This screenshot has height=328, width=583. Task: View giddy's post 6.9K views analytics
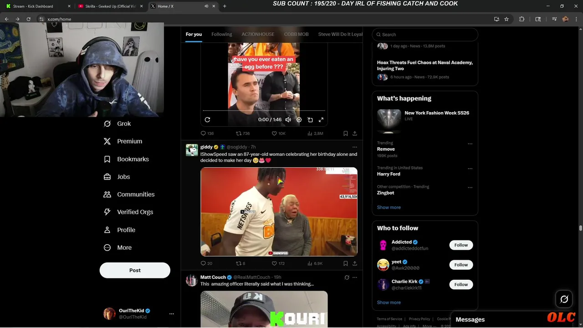click(315, 263)
